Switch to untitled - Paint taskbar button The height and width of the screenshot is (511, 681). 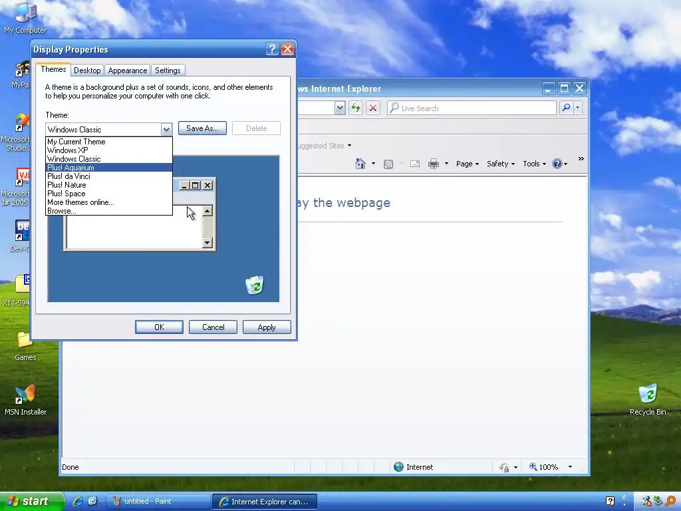coord(158,501)
